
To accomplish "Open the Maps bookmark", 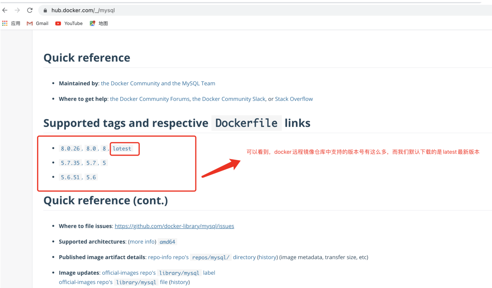I will (x=99, y=23).
